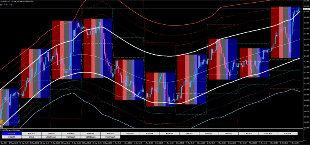
Task: Switch chart to EURUSD symbol
Action: (51, 133)
